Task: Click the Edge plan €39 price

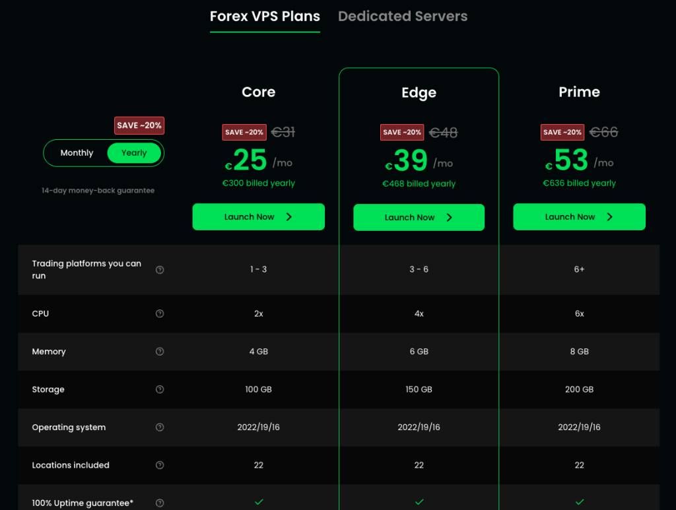Action: coord(411,161)
